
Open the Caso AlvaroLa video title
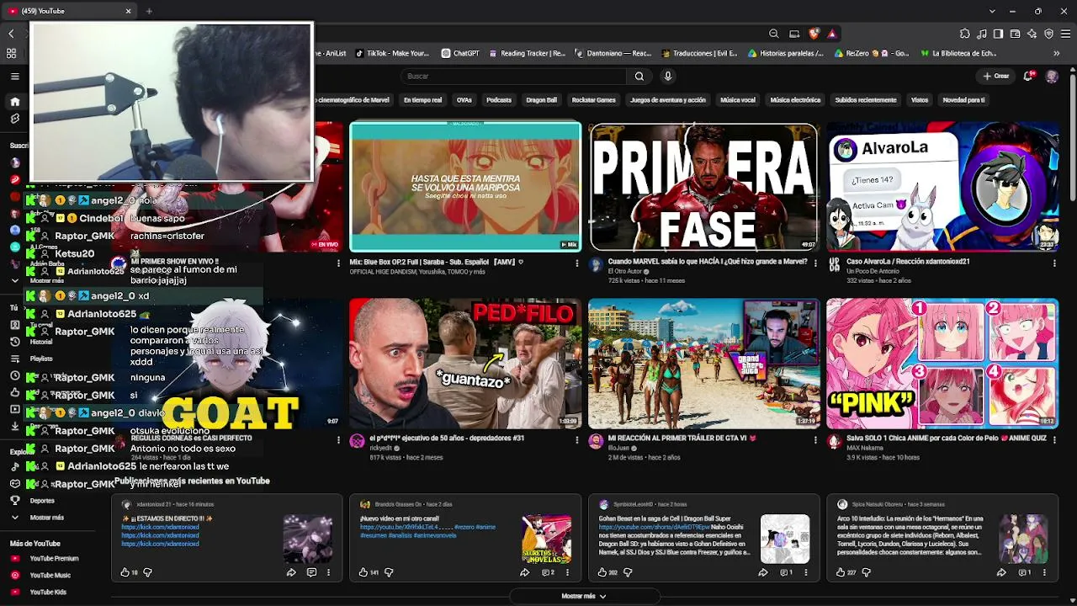tap(908, 262)
